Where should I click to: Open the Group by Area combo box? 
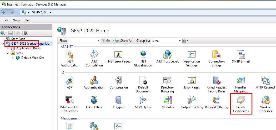click(x=166, y=41)
